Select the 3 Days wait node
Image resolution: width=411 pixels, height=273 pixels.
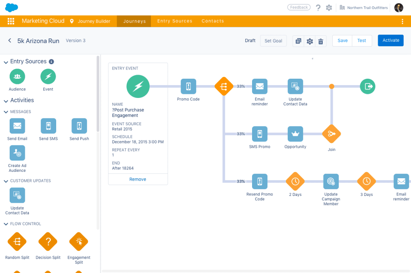pos(366,181)
